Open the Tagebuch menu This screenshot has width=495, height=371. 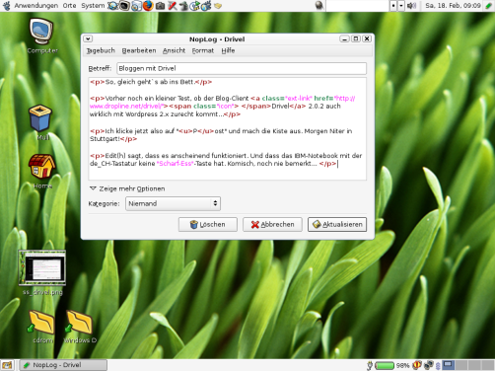click(101, 50)
